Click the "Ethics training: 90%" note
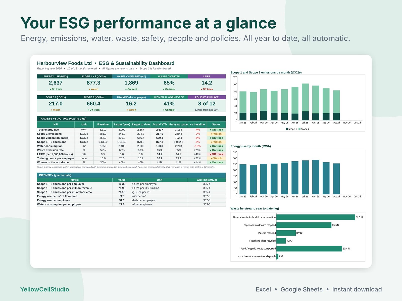The width and height of the screenshot is (402, 301). coord(207,110)
